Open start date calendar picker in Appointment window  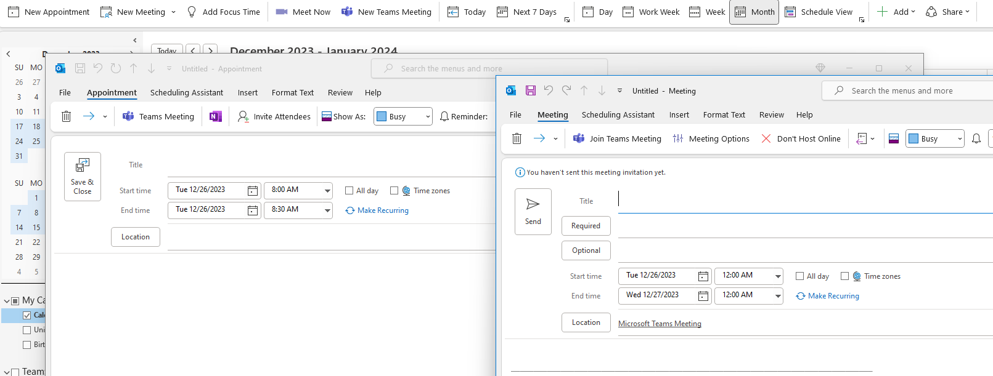[x=253, y=191]
